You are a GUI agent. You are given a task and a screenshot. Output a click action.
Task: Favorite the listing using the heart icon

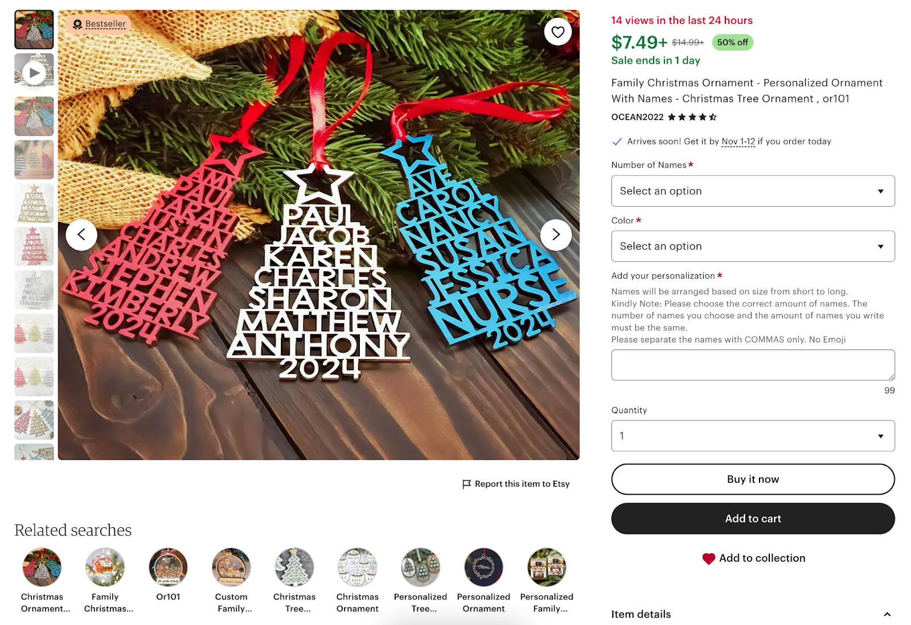tap(557, 31)
